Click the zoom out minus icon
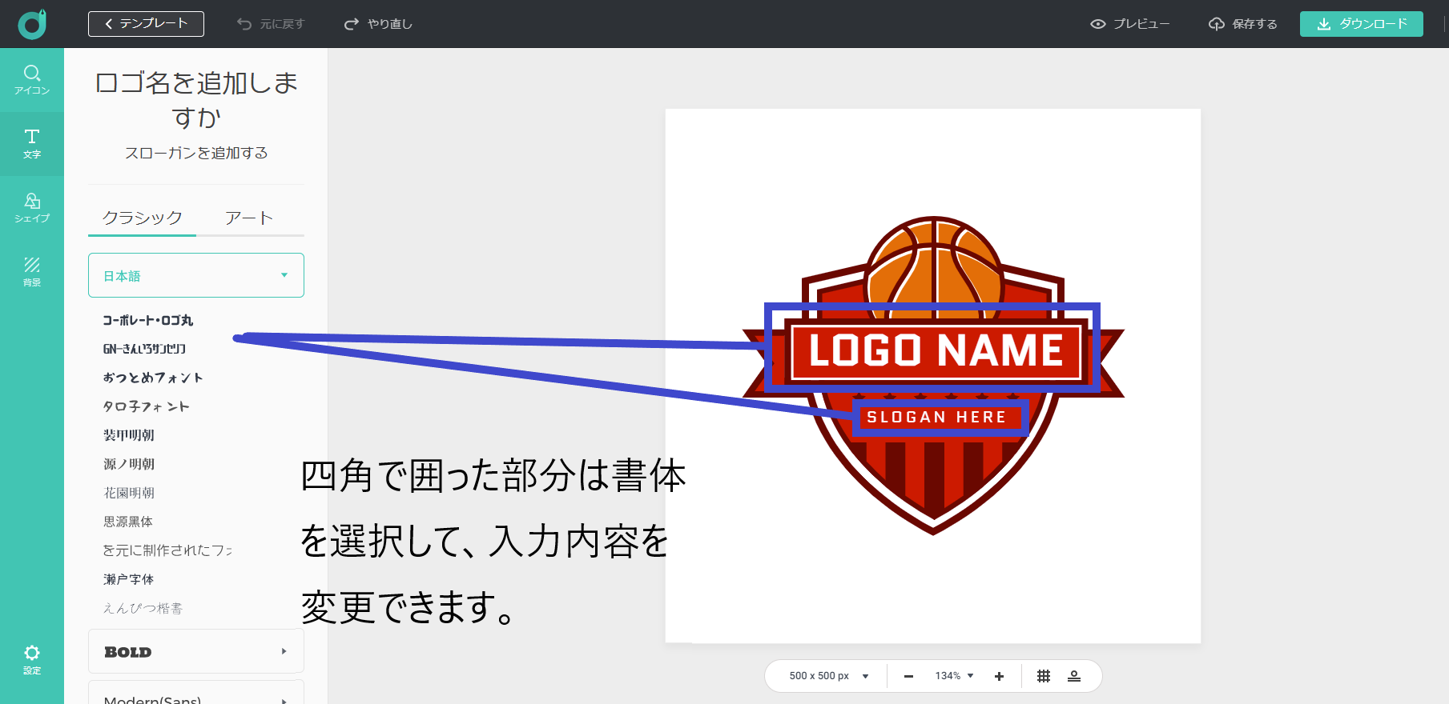The image size is (1449, 704). [x=908, y=676]
